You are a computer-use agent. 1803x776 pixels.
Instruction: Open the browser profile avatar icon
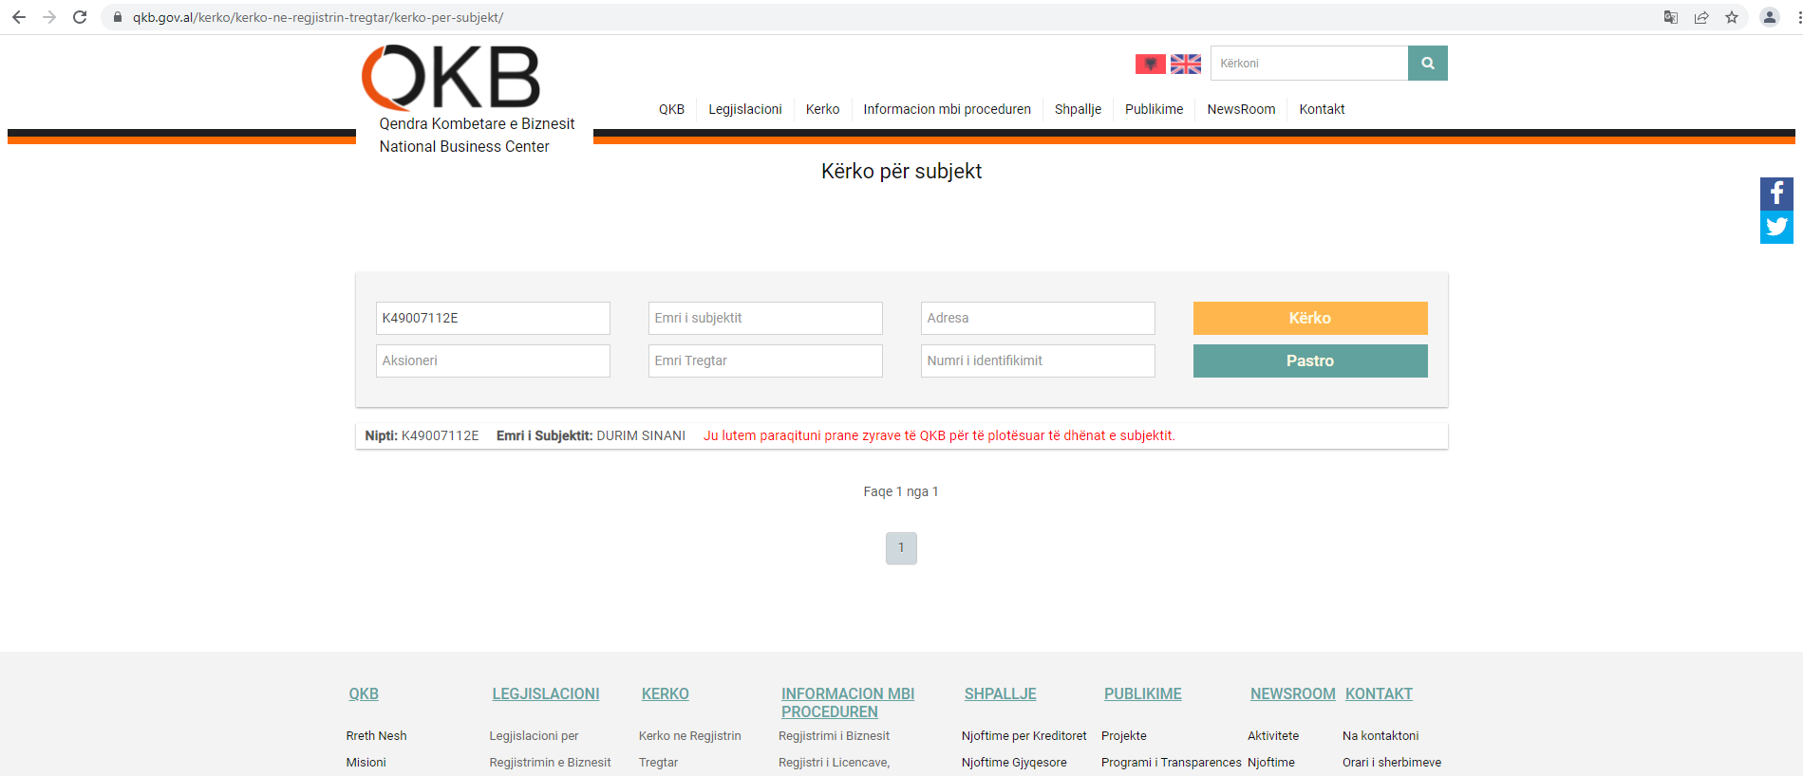(x=1769, y=17)
